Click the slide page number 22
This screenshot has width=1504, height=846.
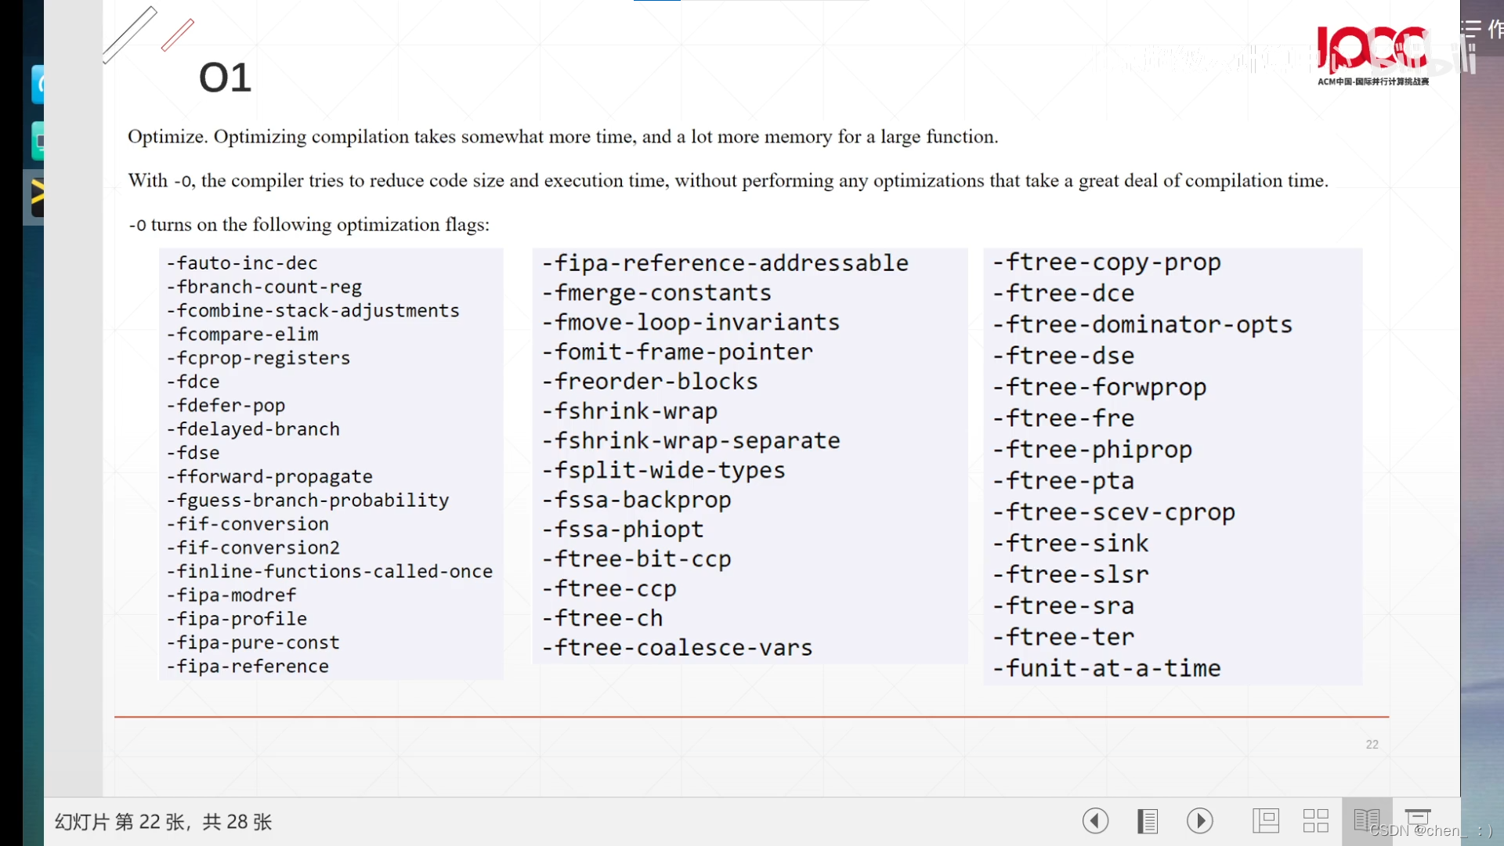[x=1372, y=744]
